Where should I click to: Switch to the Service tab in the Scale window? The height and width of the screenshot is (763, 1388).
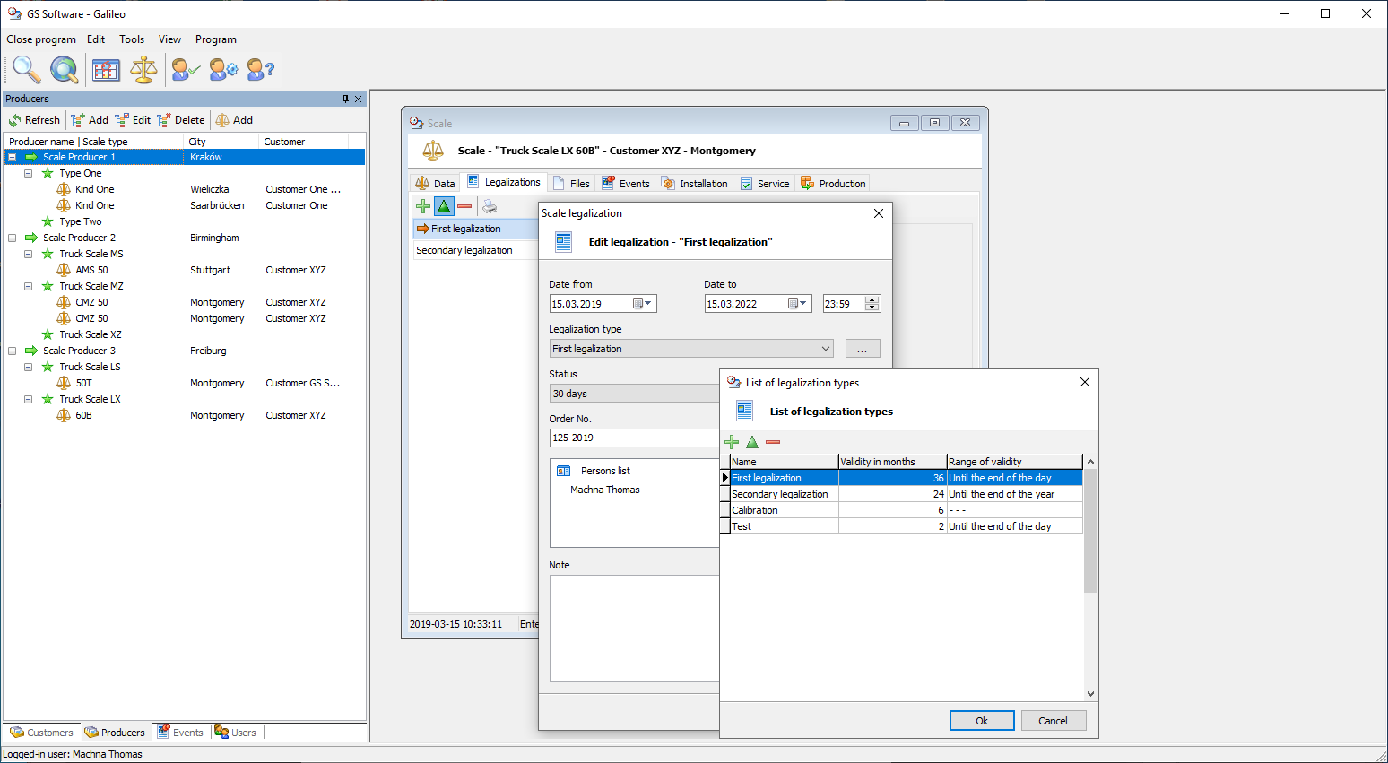[765, 184]
